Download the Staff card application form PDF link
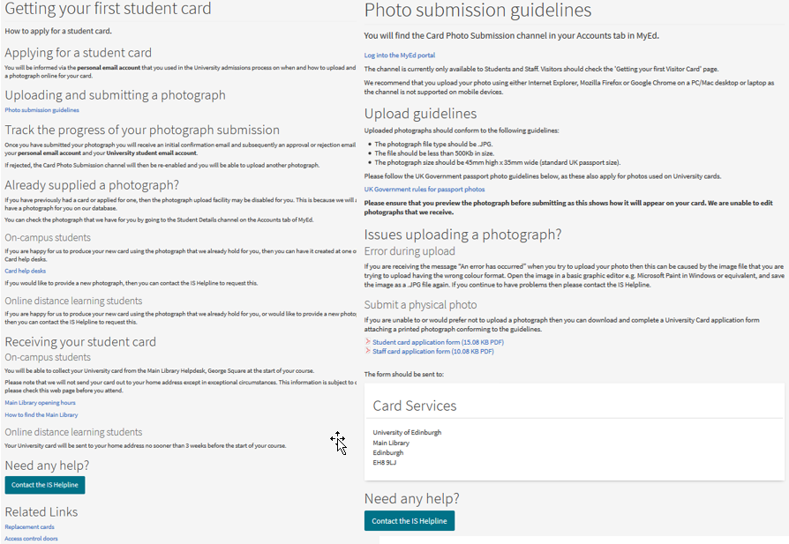The height and width of the screenshot is (544, 789). point(433,352)
